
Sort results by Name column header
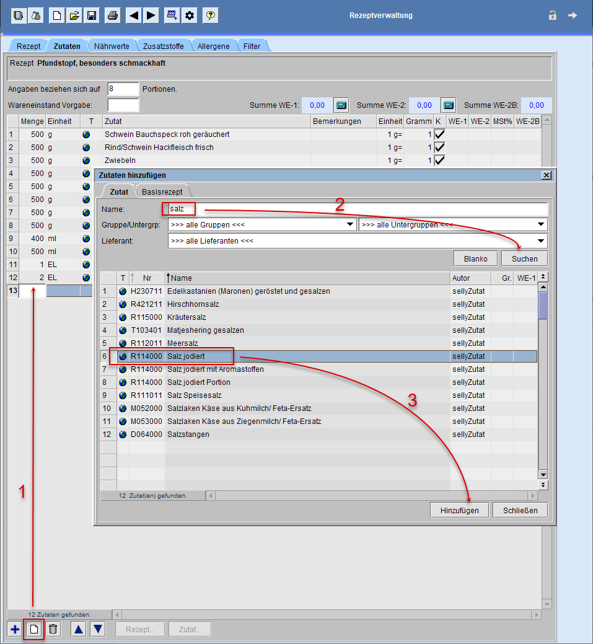[x=307, y=278]
